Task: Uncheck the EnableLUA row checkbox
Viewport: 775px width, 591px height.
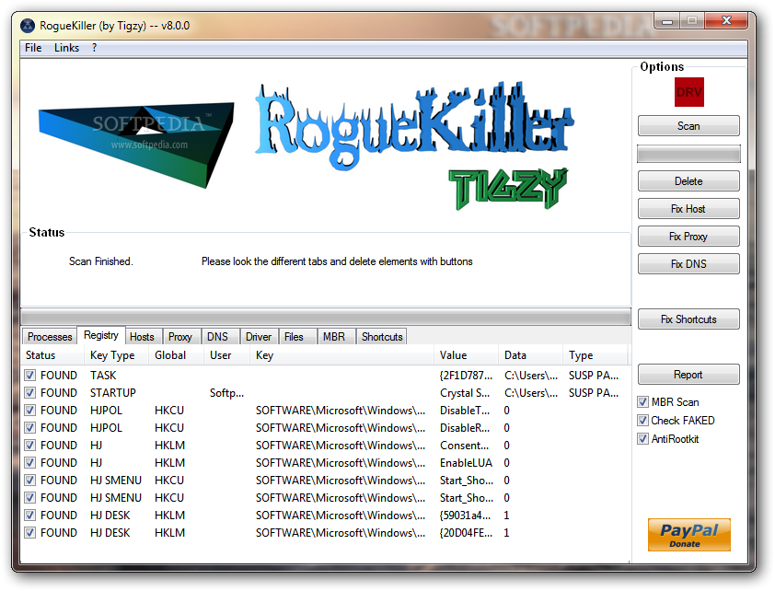Action: pos(30,462)
